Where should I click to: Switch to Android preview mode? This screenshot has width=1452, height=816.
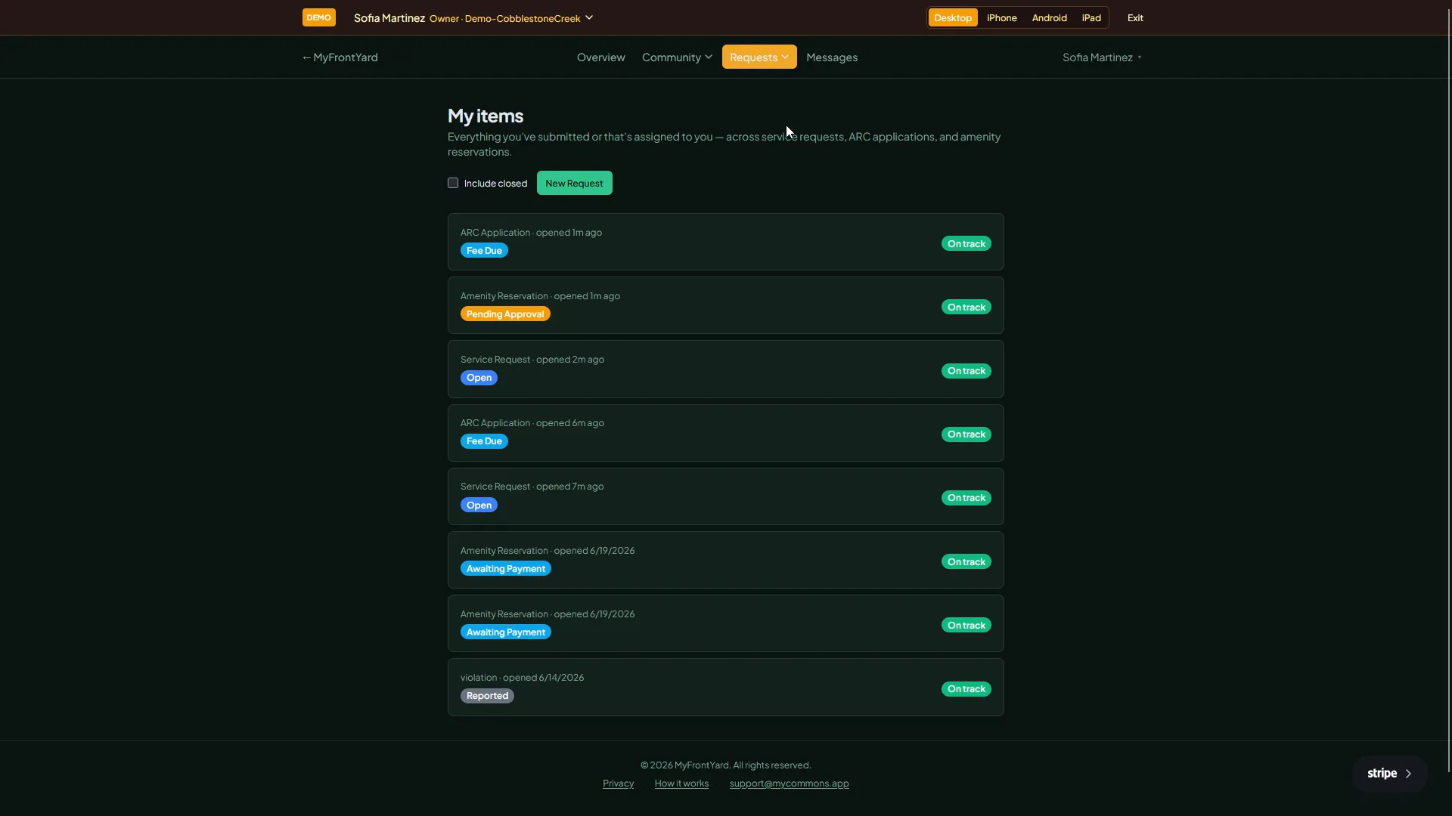coord(1049,17)
